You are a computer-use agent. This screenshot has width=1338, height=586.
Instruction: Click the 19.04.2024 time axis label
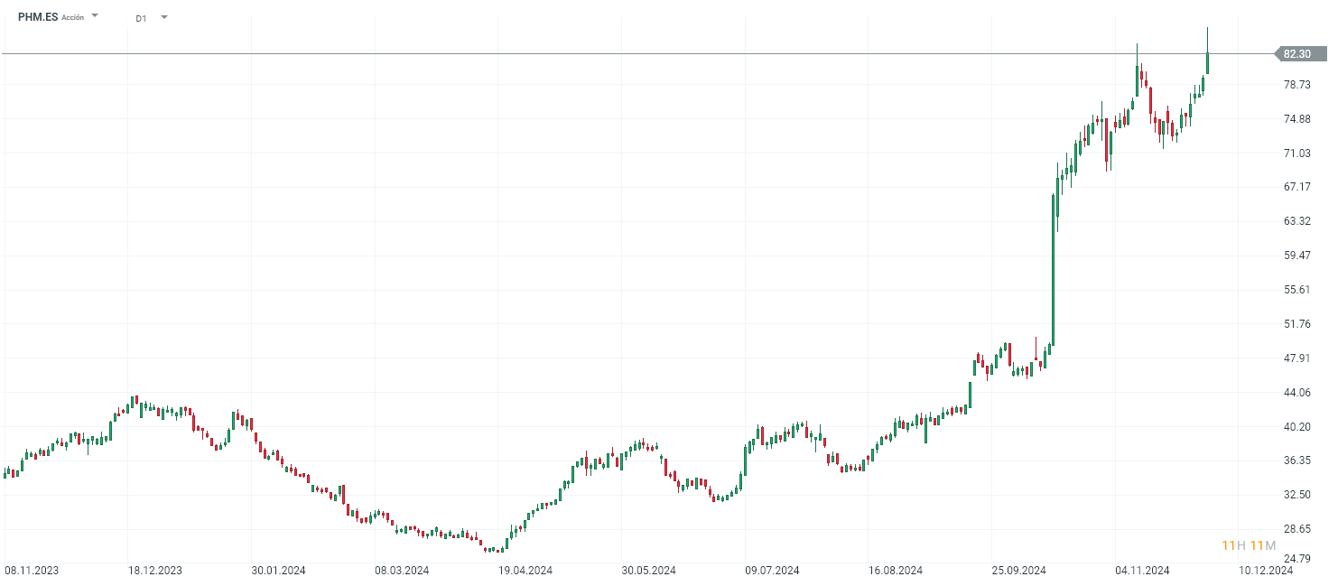point(525,571)
